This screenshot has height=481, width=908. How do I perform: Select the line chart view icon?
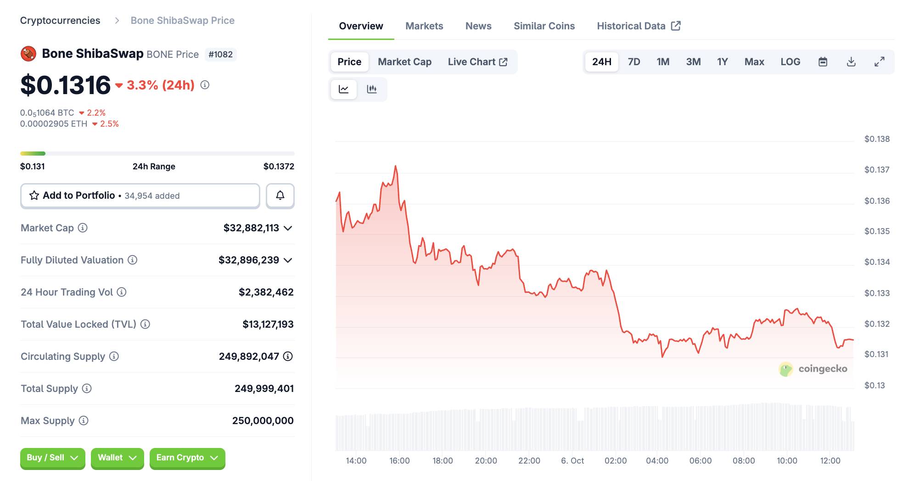(x=343, y=89)
